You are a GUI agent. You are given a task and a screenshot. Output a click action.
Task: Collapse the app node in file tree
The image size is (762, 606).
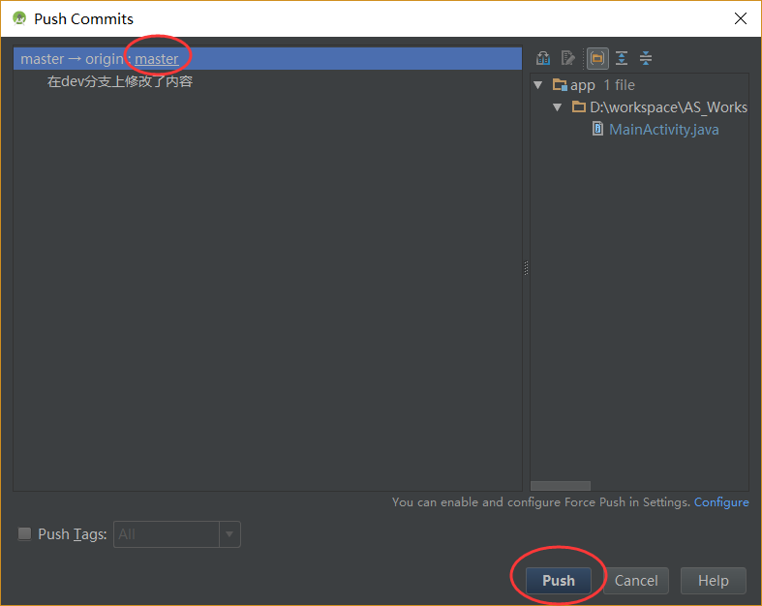click(538, 85)
